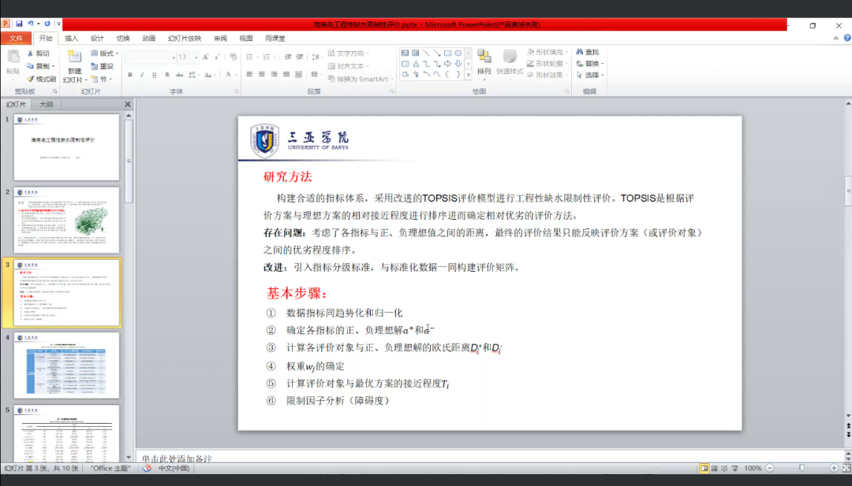Switch to the Outline (大纲) pane tab
This screenshot has height=486, width=852.
(47, 104)
